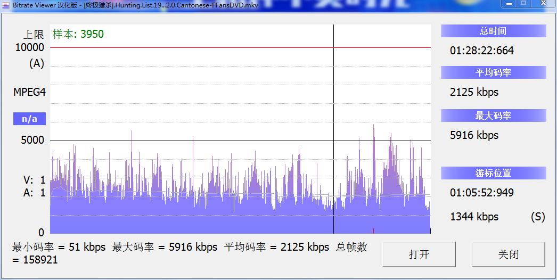Select the 最大码率 header bar

tap(493, 116)
